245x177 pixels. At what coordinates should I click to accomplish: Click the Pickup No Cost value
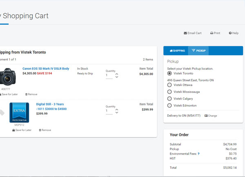tap(231, 149)
